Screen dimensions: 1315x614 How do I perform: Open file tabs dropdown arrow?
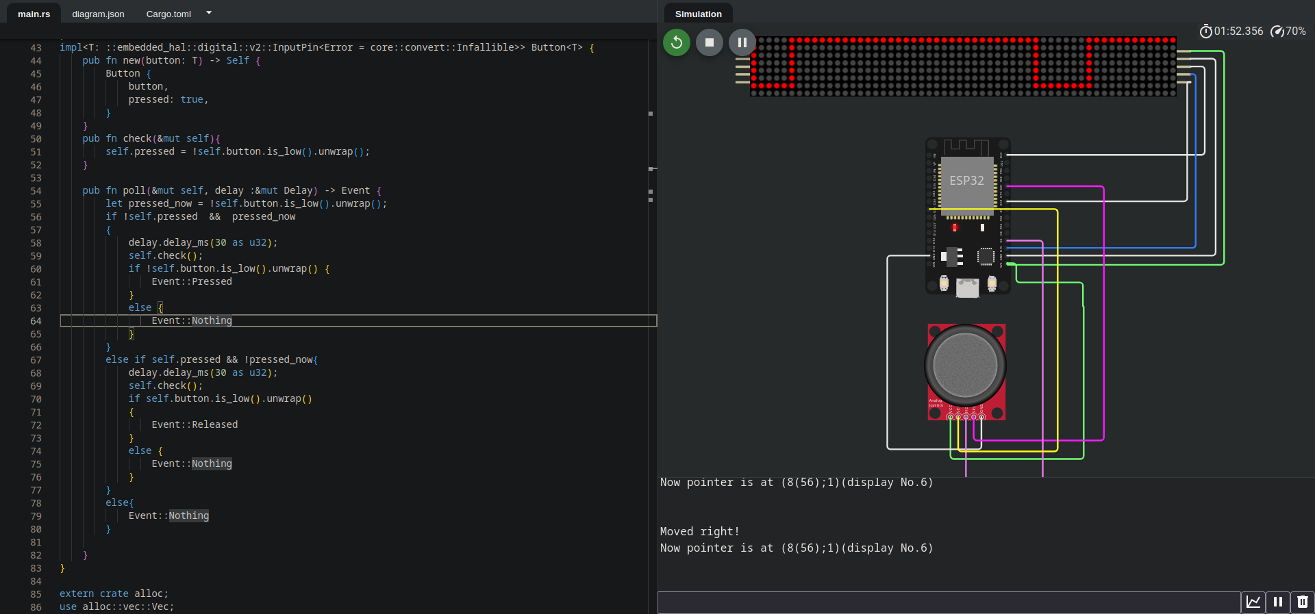click(x=209, y=13)
